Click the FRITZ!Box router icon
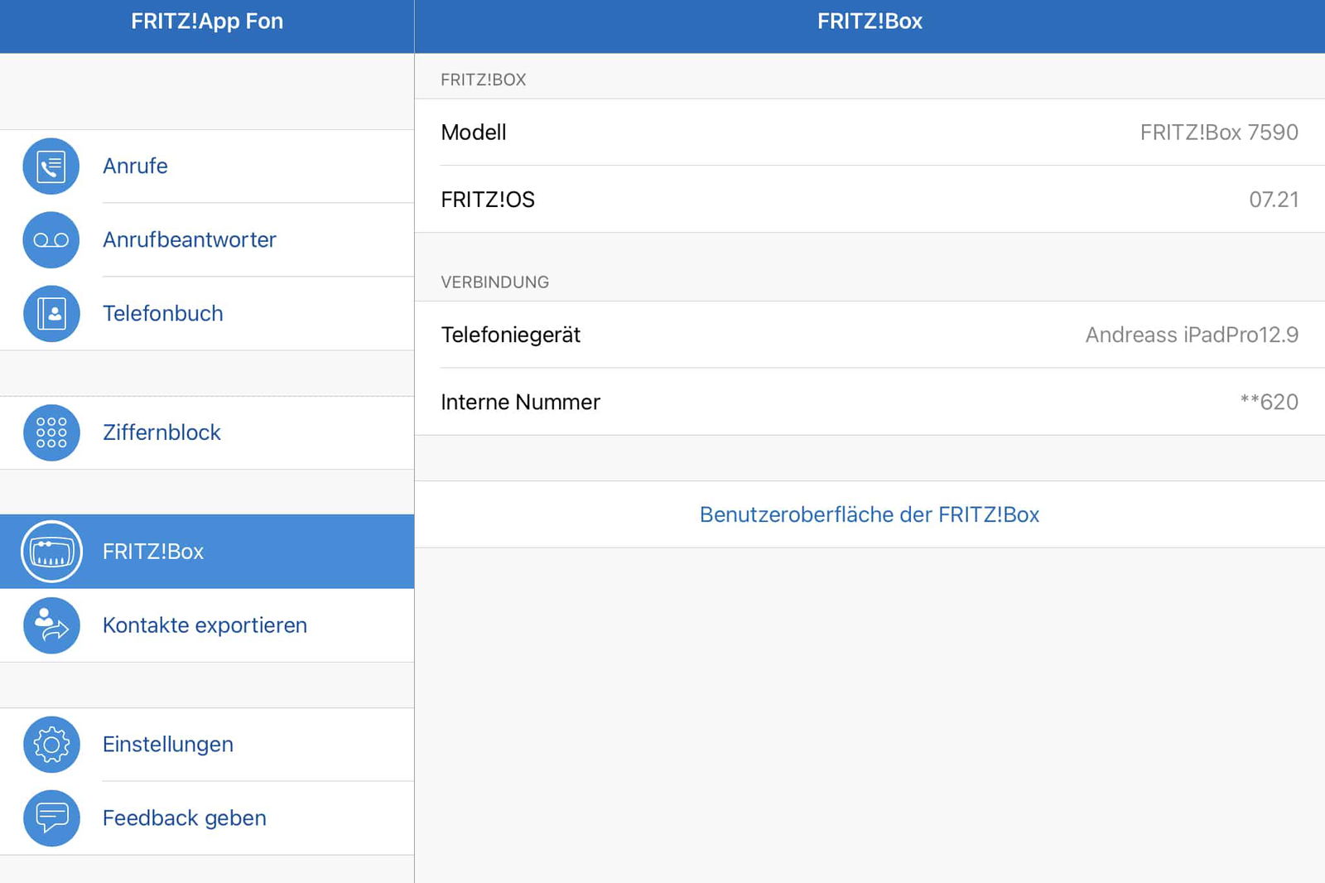Image resolution: width=1325 pixels, height=883 pixels. pyautogui.click(x=51, y=552)
